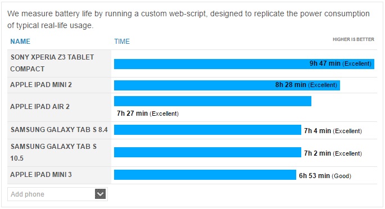Image resolution: width=385 pixels, height=209 pixels.
Task: Sort by the NAME column header
Action: point(20,41)
